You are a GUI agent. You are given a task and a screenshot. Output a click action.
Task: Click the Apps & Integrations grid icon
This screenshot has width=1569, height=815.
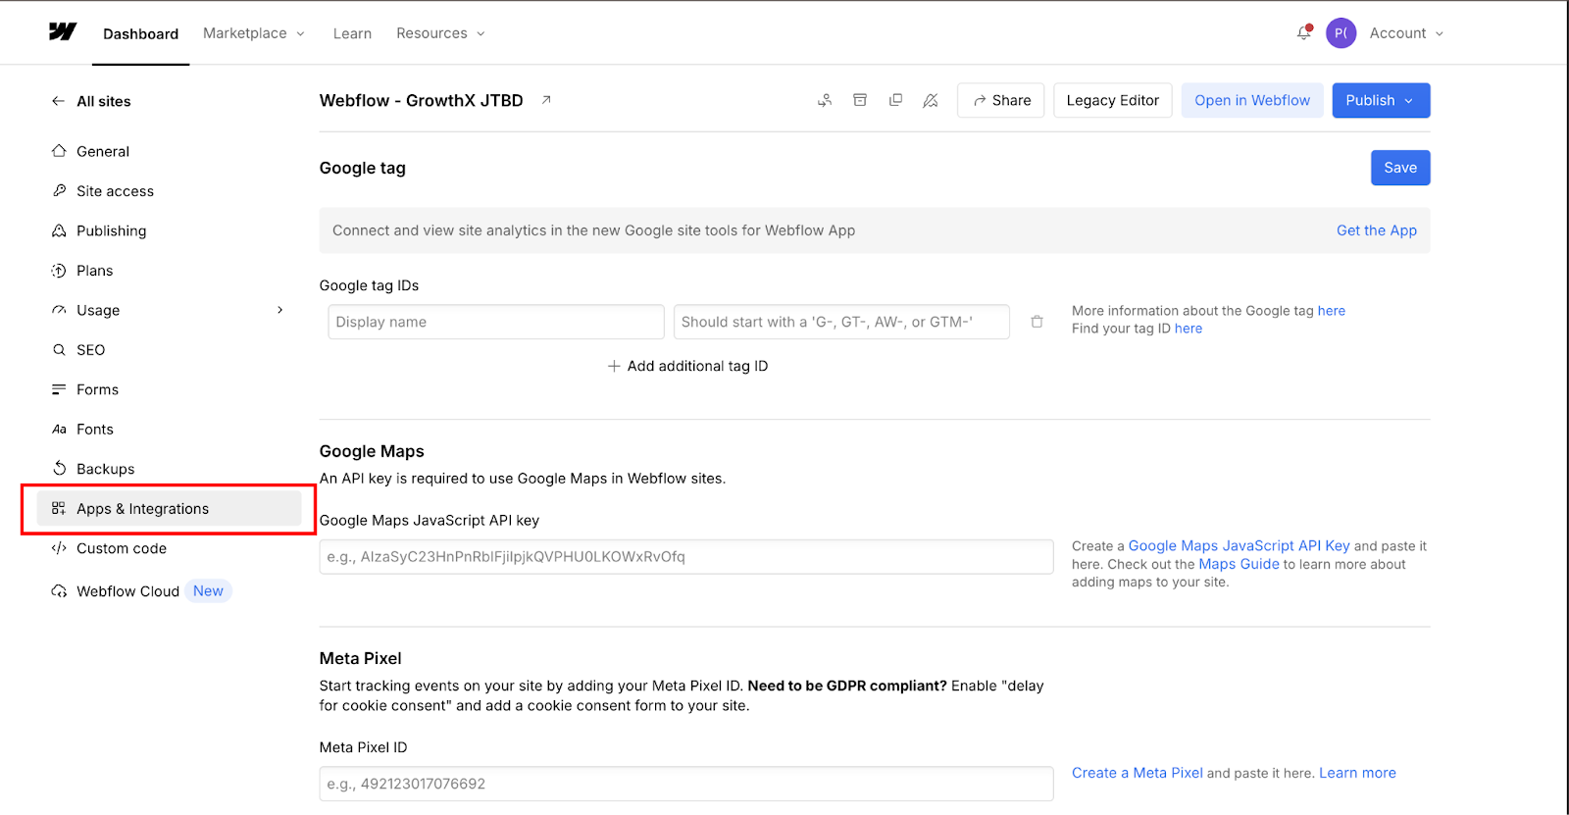59,508
